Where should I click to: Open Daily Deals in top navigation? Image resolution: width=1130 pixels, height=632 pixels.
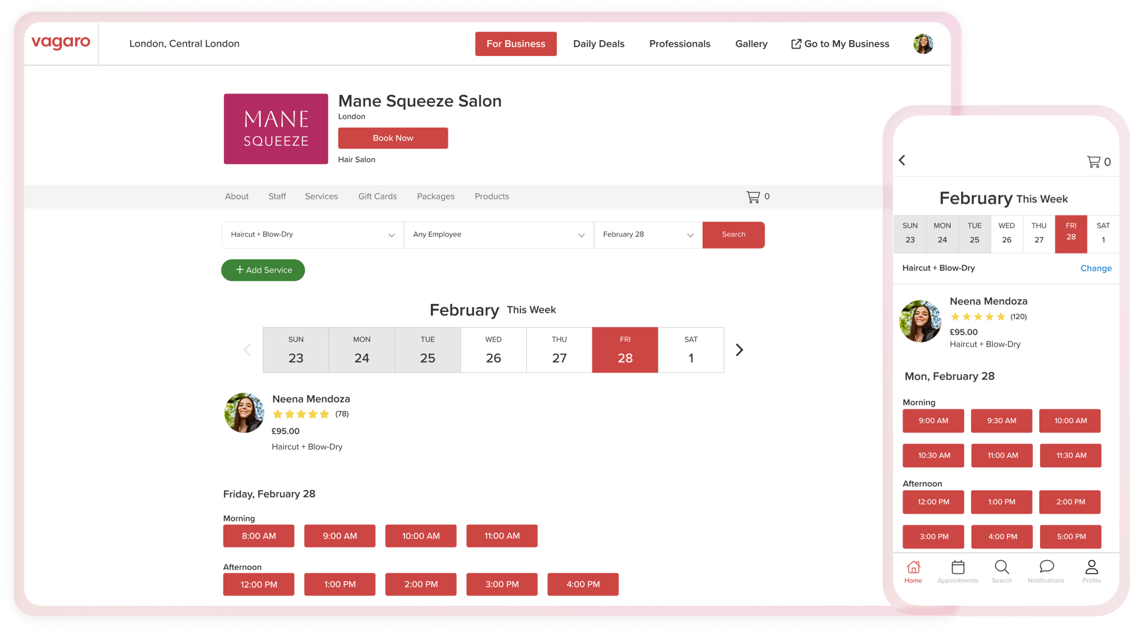tap(599, 44)
